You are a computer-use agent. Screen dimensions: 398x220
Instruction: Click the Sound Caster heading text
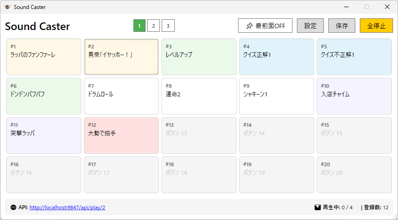point(37,26)
